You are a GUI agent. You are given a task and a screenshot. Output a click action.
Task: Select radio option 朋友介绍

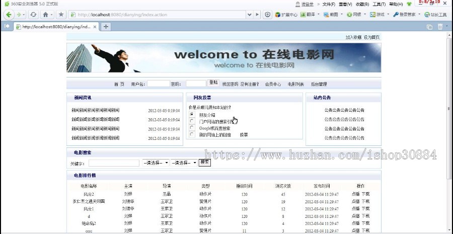(x=192, y=114)
